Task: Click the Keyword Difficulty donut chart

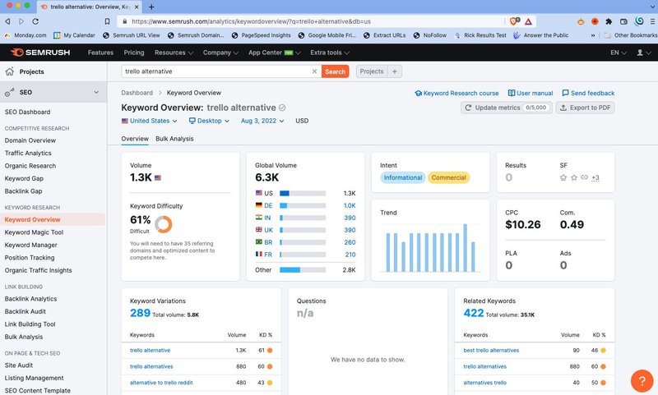Action: pyautogui.click(x=163, y=224)
